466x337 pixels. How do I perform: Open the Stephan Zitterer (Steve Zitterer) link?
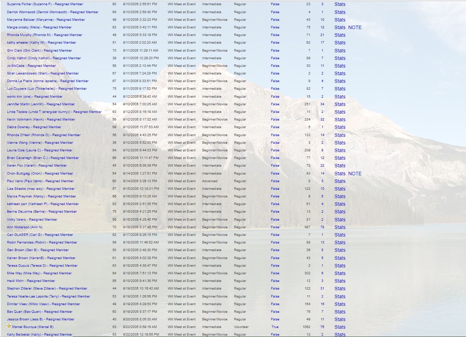coord(47,289)
